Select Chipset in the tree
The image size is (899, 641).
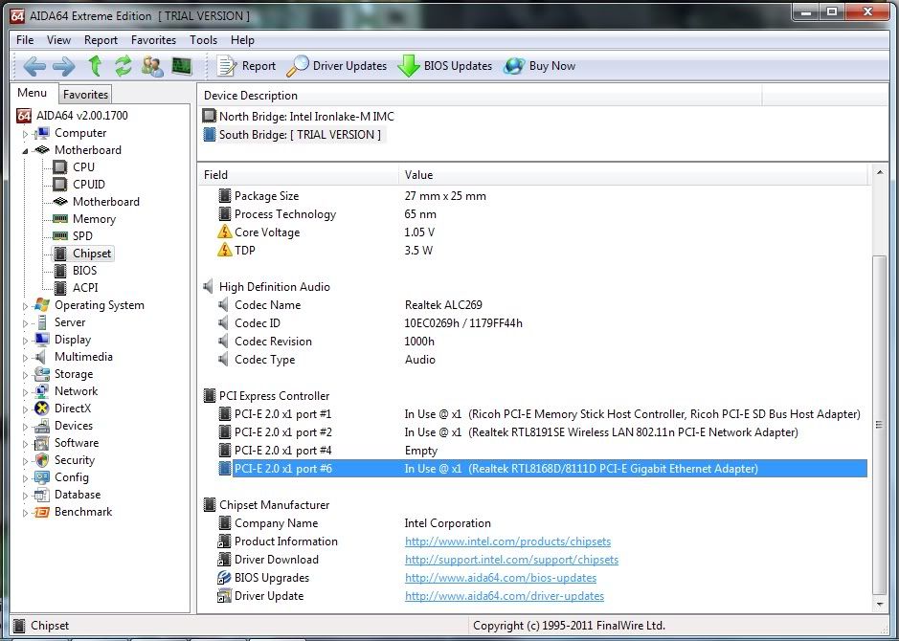[x=92, y=254]
